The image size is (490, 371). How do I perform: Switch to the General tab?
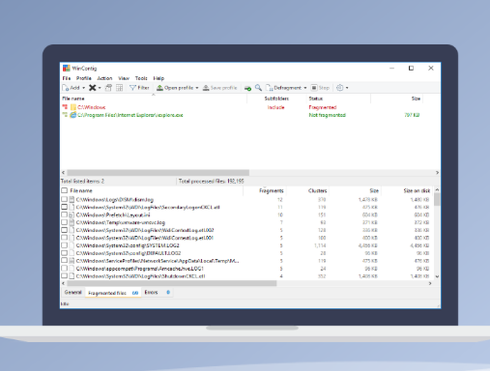pos(72,292)
